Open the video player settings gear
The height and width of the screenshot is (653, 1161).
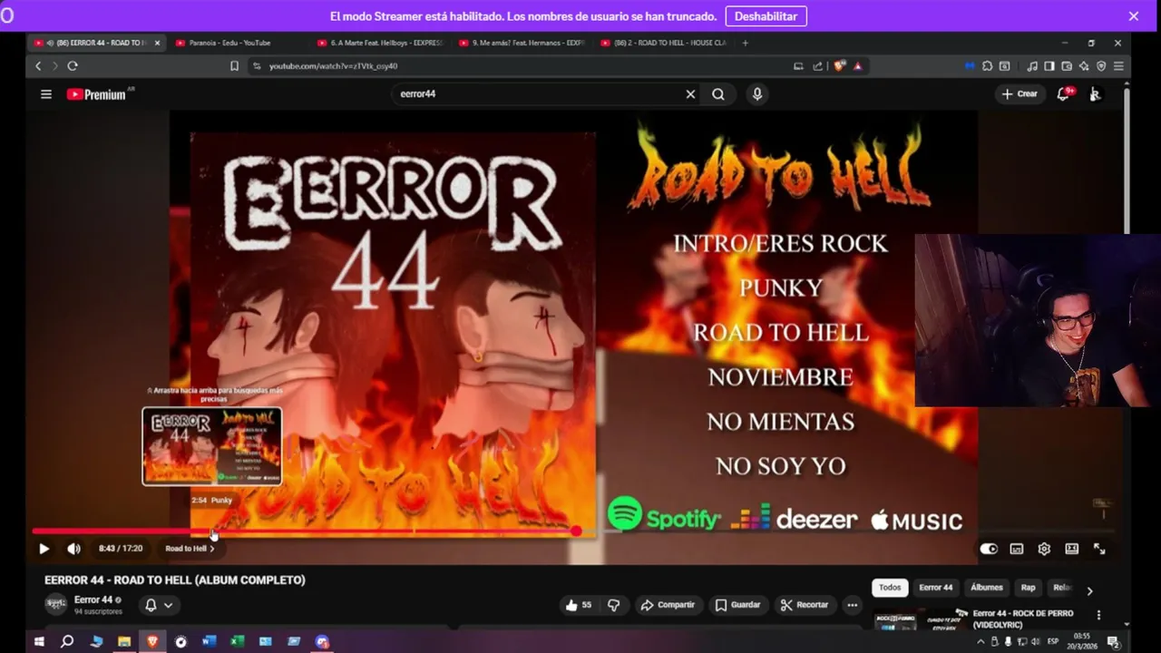pos(1044,549)
